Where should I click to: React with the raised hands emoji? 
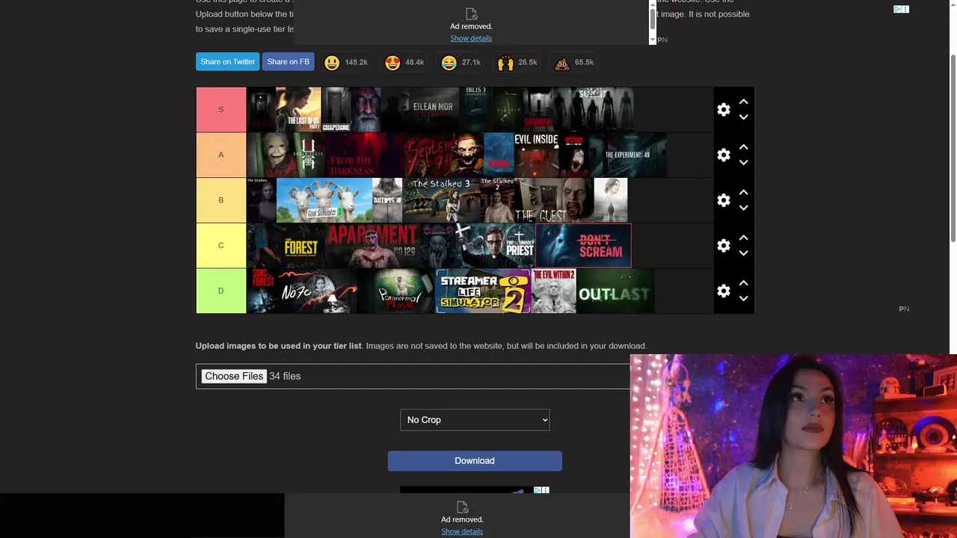pyautogui.click(x=505, y=63)
